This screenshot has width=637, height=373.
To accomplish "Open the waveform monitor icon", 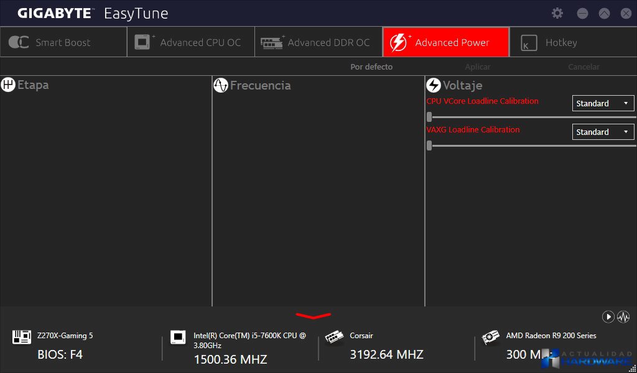I will [x=623, y=317].
